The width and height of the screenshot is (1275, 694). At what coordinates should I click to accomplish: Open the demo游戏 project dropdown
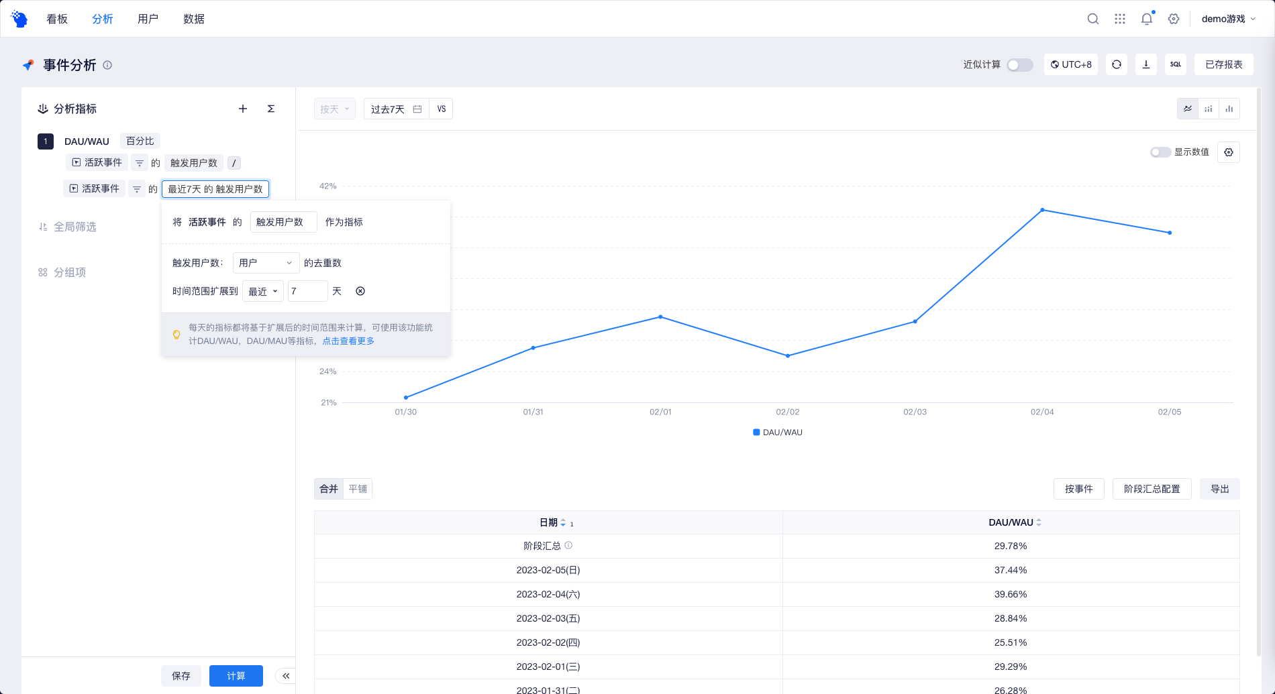1228,19
